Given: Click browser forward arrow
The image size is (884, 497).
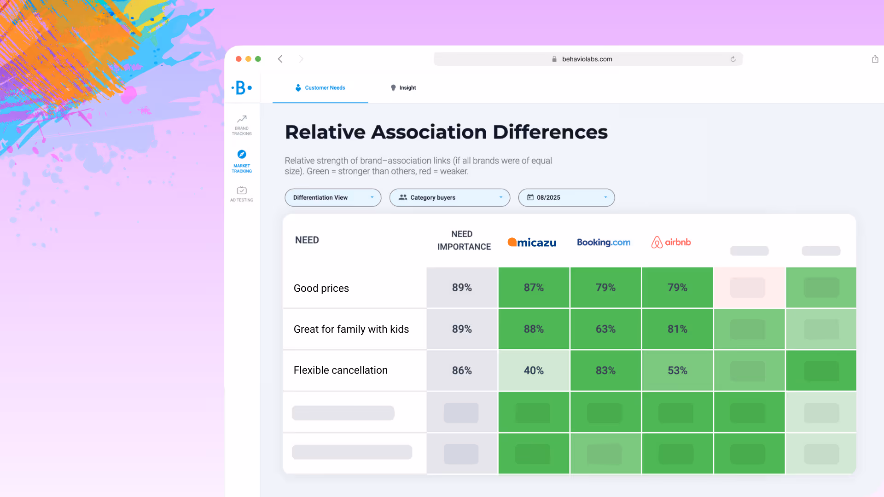Looking at the screenshot, I should [301, 59].
